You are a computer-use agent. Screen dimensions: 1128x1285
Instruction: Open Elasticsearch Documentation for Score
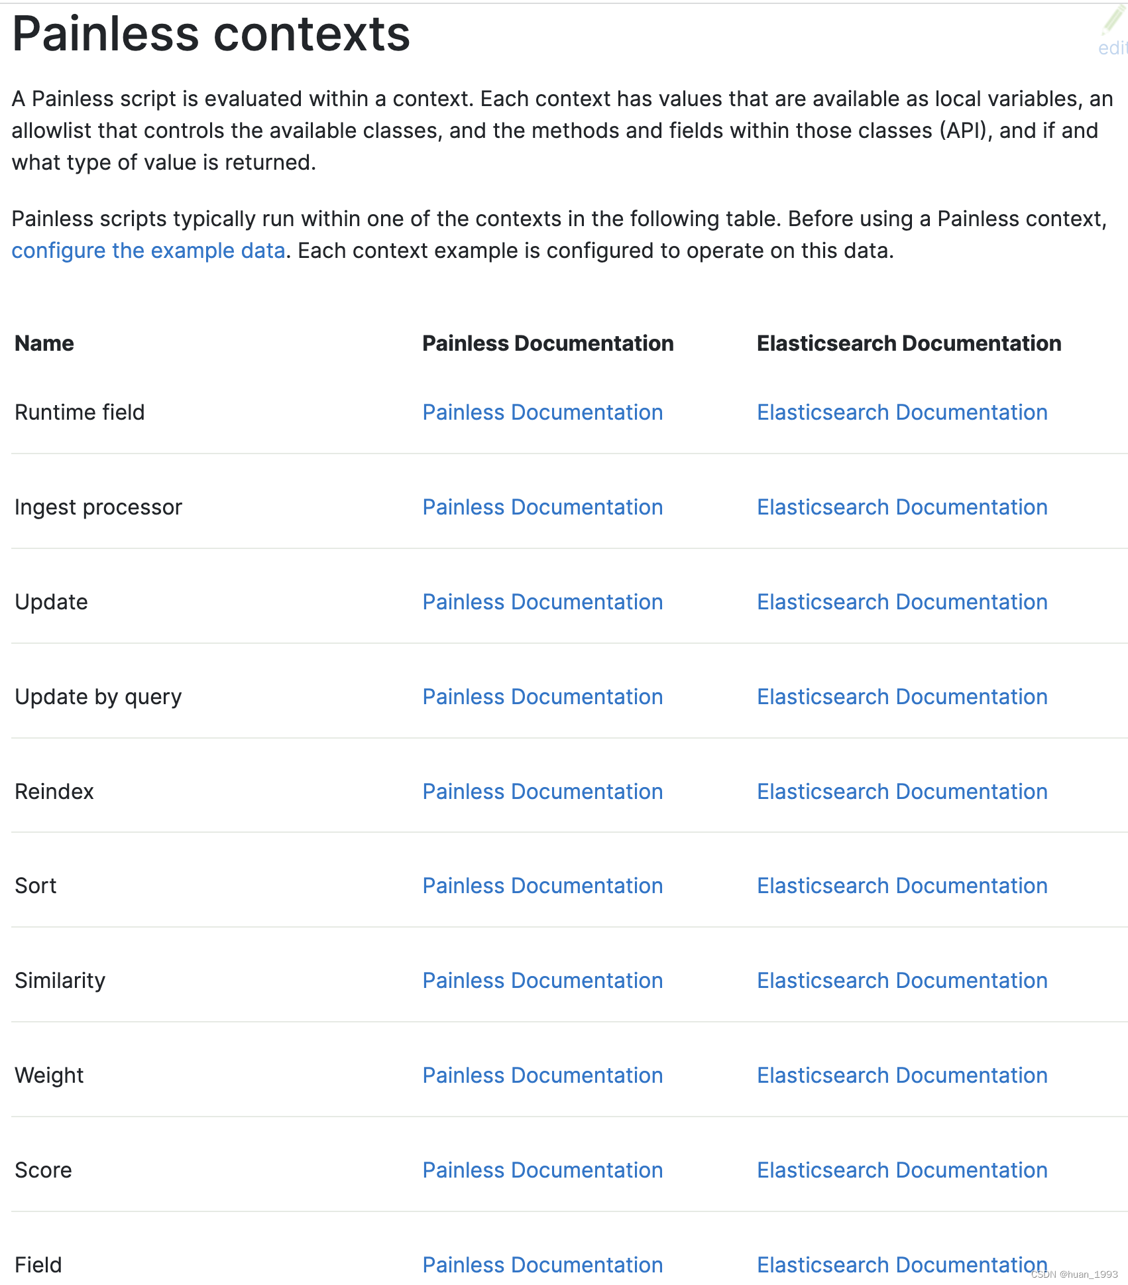pyautogui.click(x=901, y=1170)
